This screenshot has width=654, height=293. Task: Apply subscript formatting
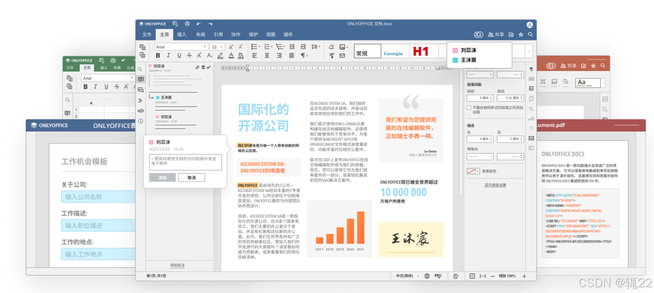pos(209,55)
